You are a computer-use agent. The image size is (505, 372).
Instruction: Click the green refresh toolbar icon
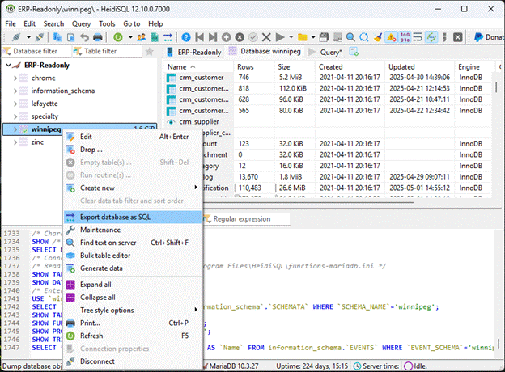click(x=118, y=37)
